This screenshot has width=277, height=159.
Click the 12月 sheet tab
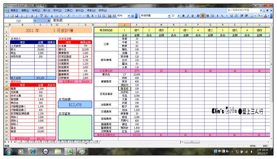pos(96,142)
